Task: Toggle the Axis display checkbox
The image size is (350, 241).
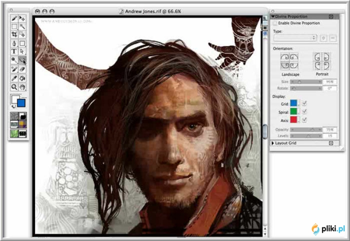Action: [304, 120]
